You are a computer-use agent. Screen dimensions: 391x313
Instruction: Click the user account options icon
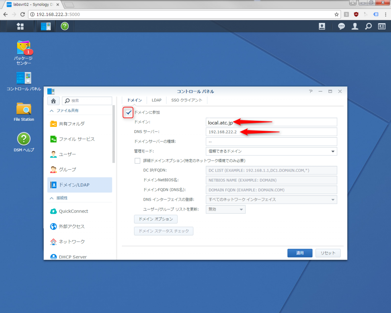tap(355, 26)
